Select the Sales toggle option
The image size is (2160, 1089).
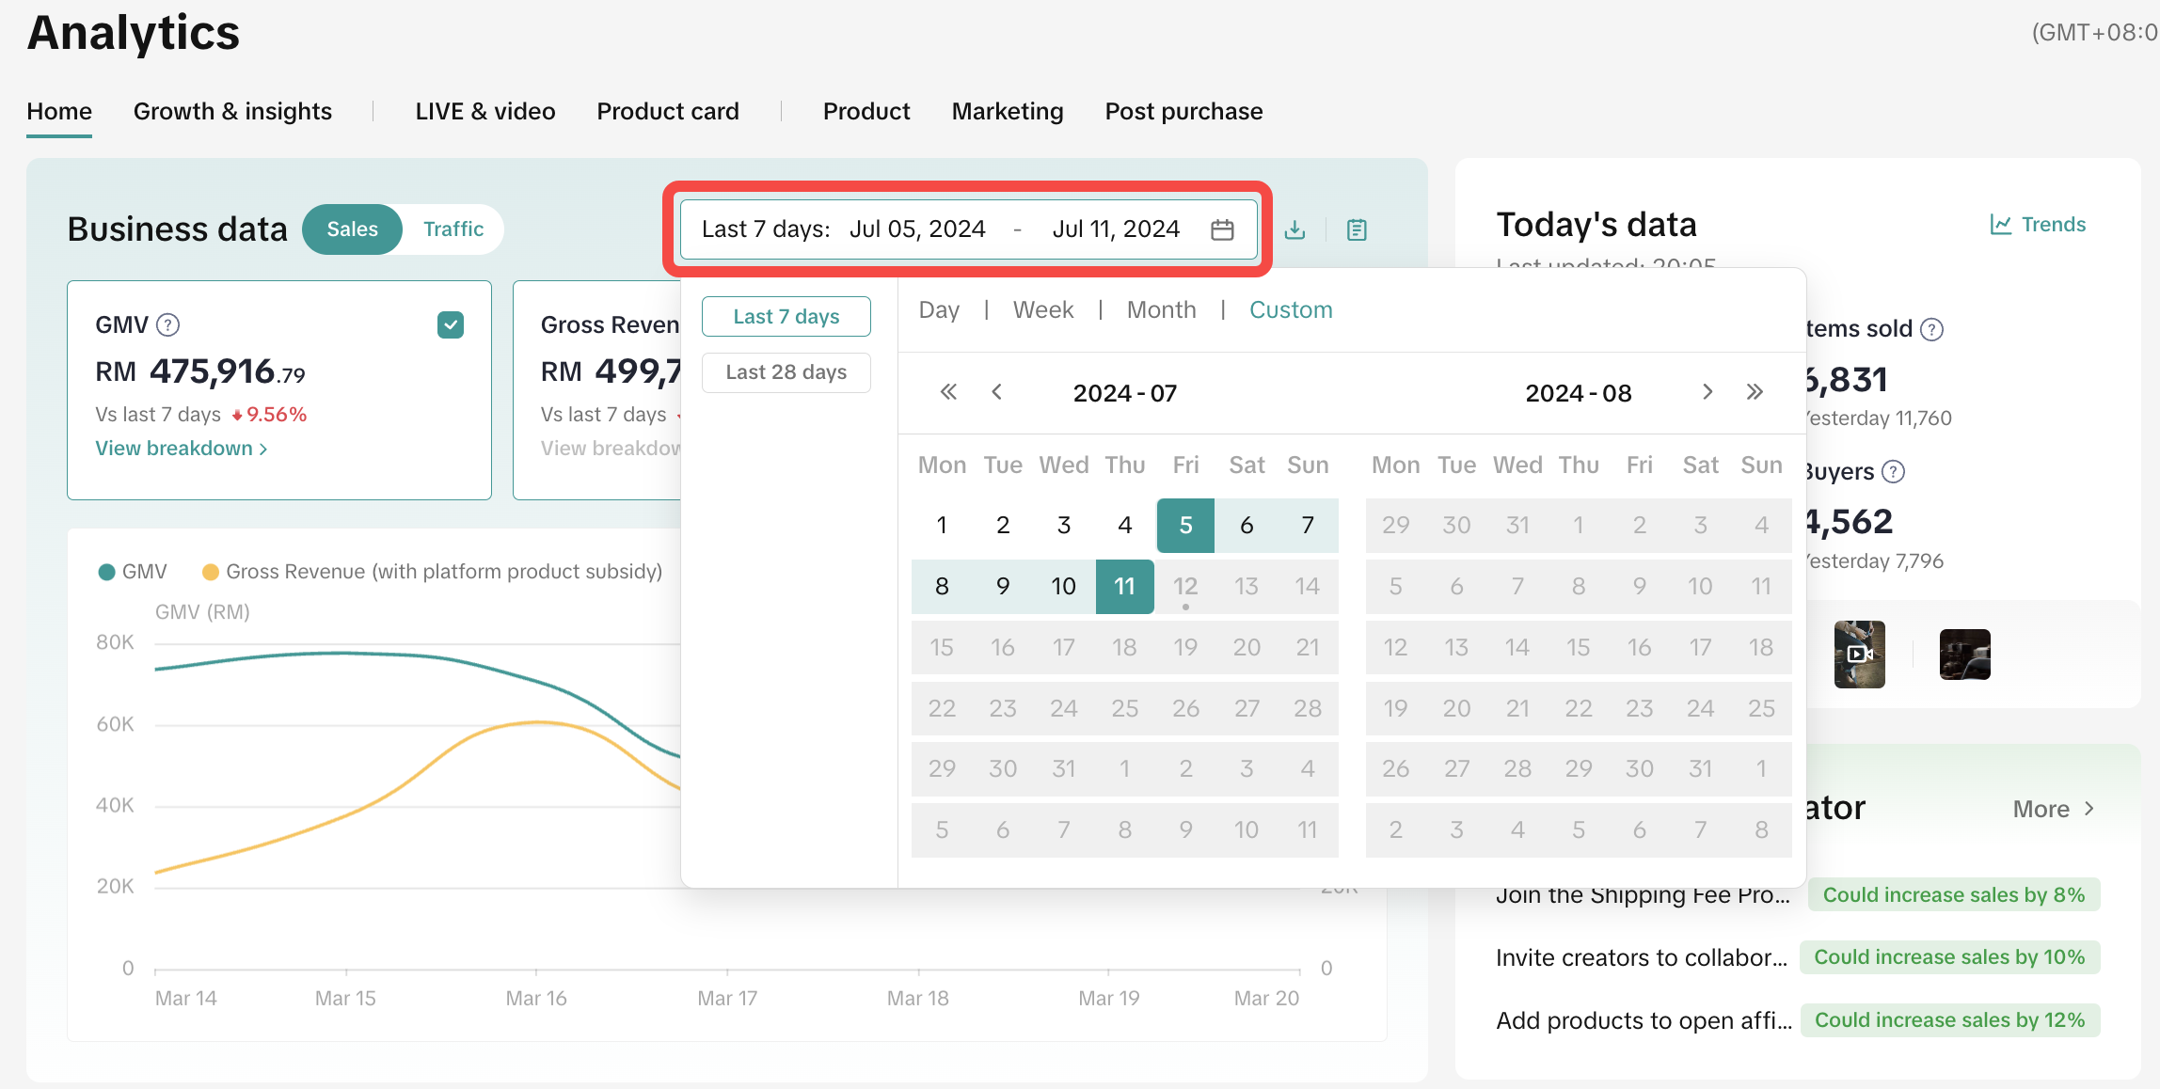pos(352,229)
